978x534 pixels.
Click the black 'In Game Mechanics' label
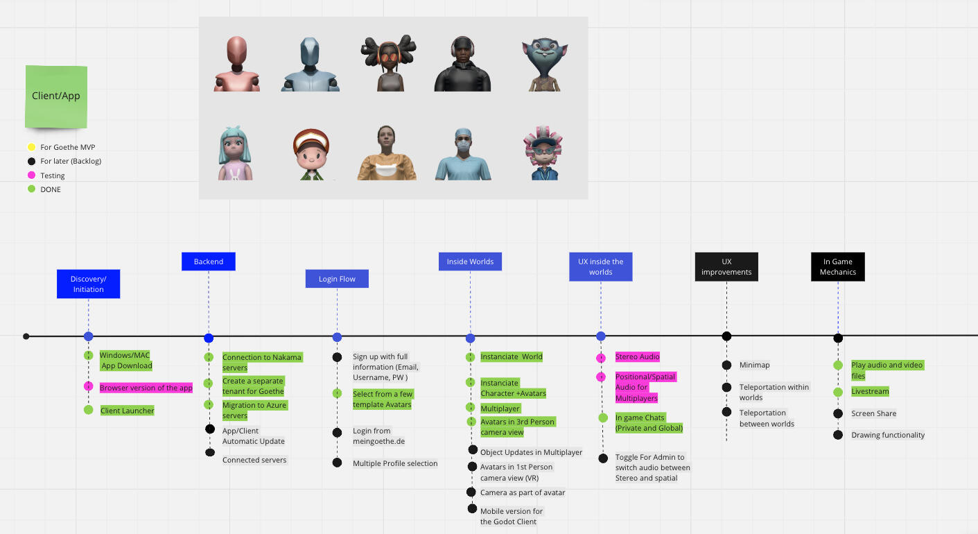pyautogui.click(x=838, y=267)
